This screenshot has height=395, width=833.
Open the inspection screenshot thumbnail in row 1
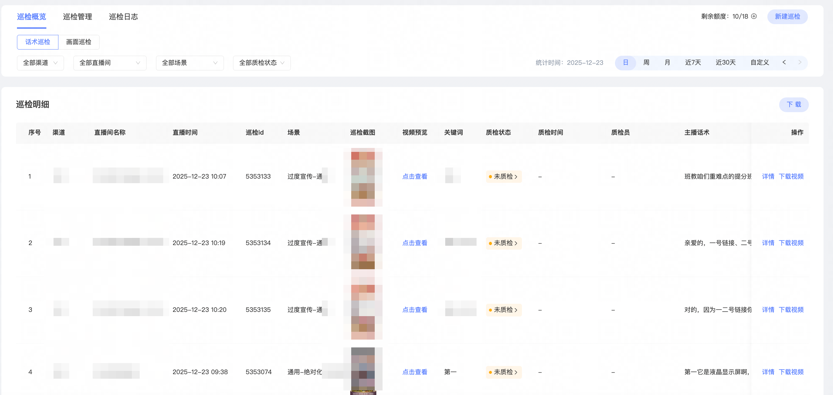point(363,177)
